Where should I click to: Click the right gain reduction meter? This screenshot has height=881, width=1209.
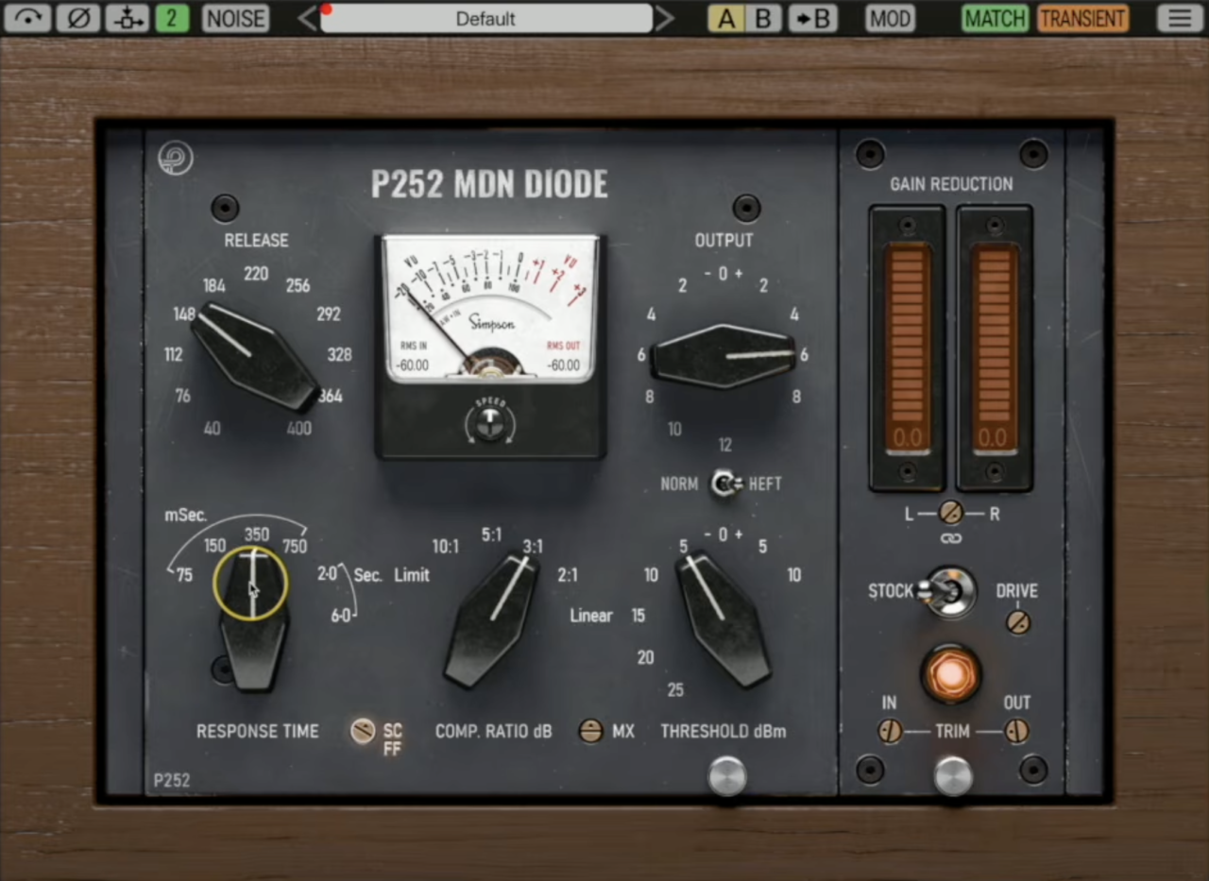(995, 347)
